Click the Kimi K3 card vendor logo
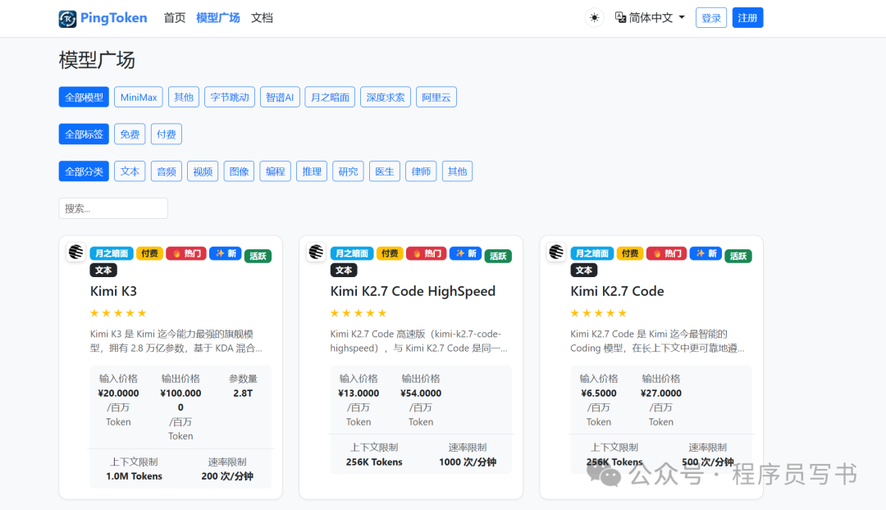 (75, 252)
